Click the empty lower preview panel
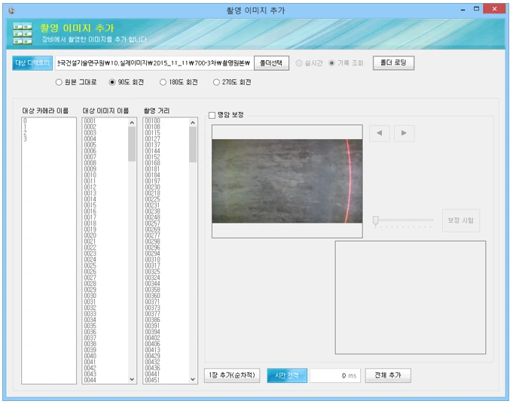Image resolution: width=513 pixels, height=404 pixels. point(411,297)
